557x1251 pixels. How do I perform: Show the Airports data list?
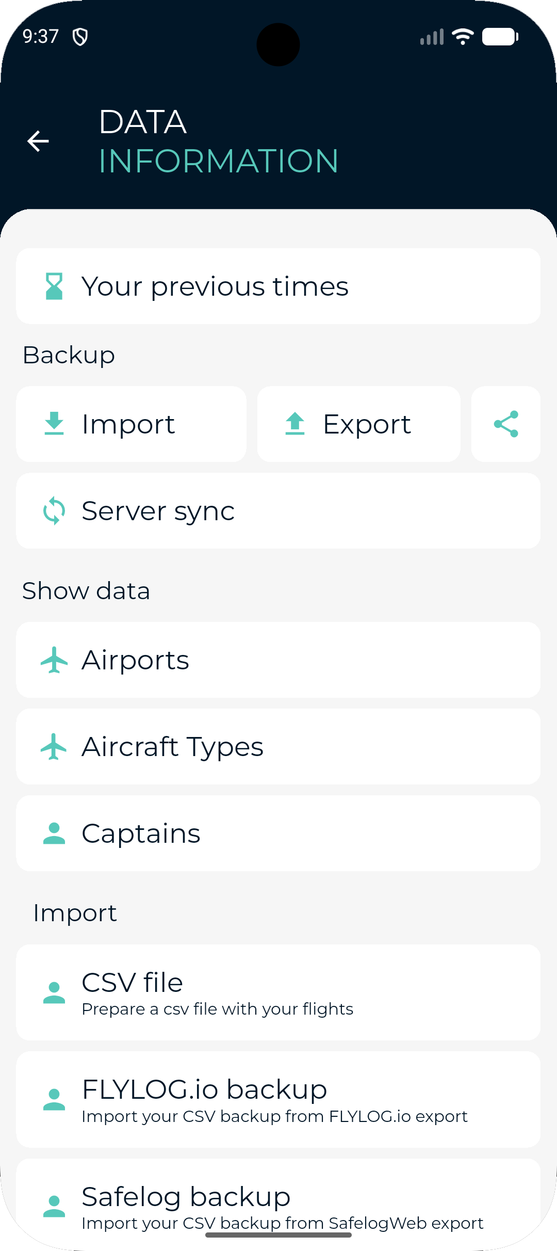click(x=278, y=660)
